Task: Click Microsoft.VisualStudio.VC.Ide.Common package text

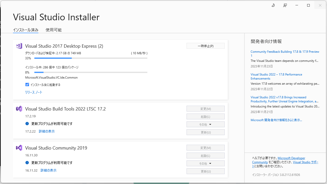Action: (x=51, y=78)
